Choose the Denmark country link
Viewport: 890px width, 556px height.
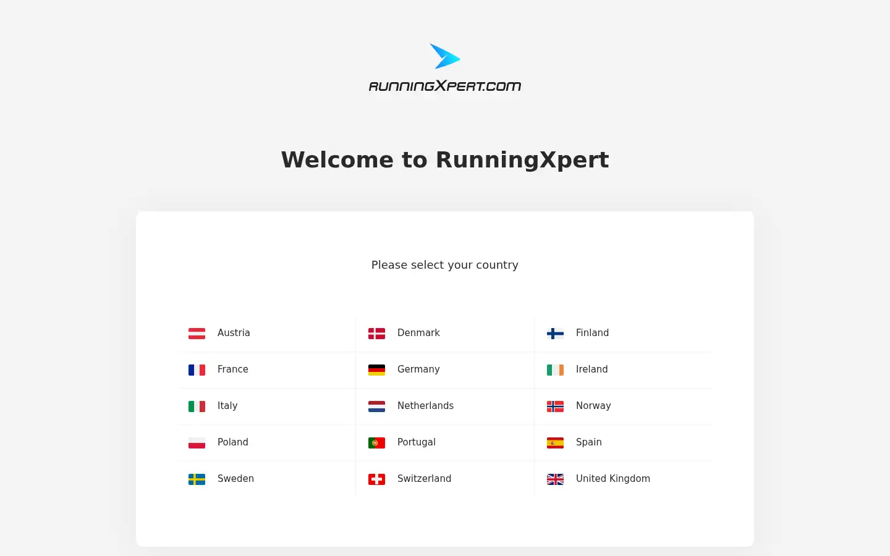click(418, 333)
